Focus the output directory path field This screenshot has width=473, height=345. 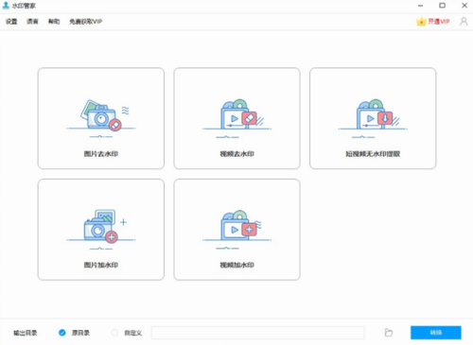pyautogui.click(x=257, y=333)
